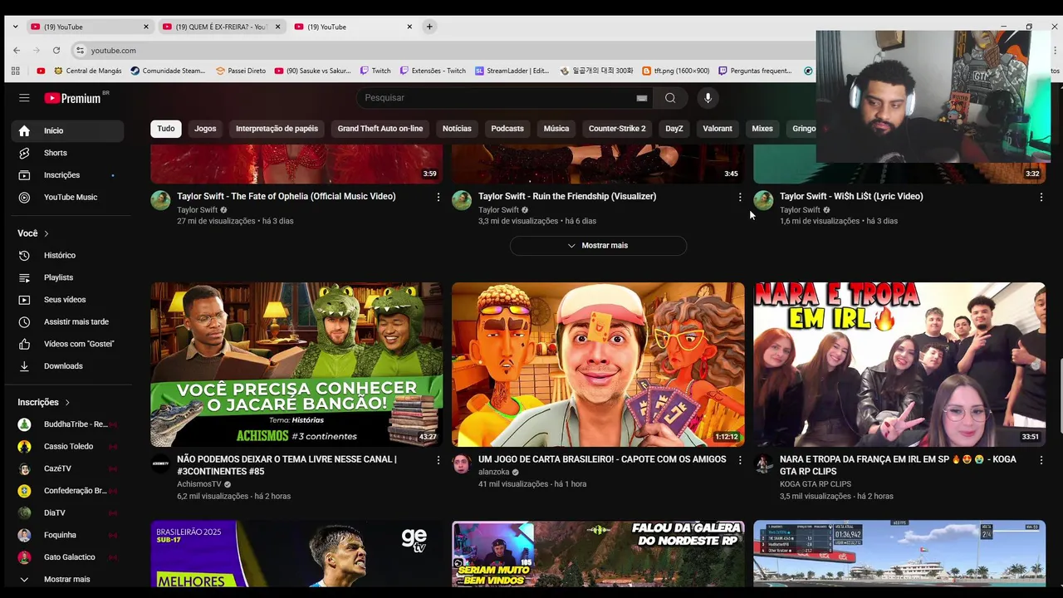1063x598 pixels.
Task: Open Shorts from the sidebar
Action: (68, 153)
